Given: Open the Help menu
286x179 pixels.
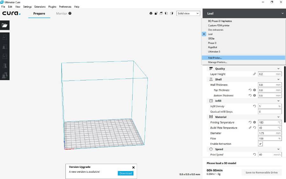Looking at the screenshot, I should [x=77, y=7].
